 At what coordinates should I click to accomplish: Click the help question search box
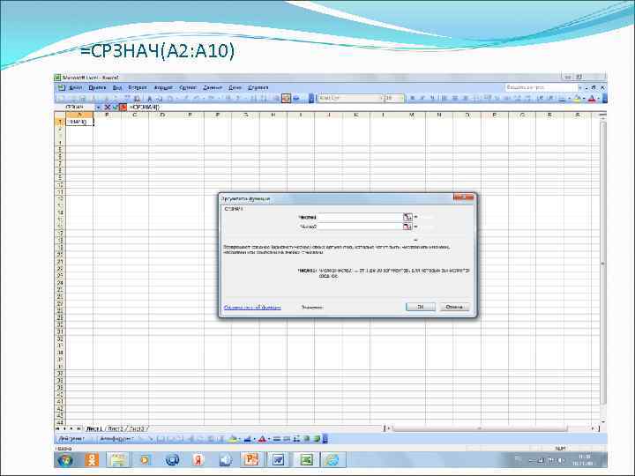541,87
